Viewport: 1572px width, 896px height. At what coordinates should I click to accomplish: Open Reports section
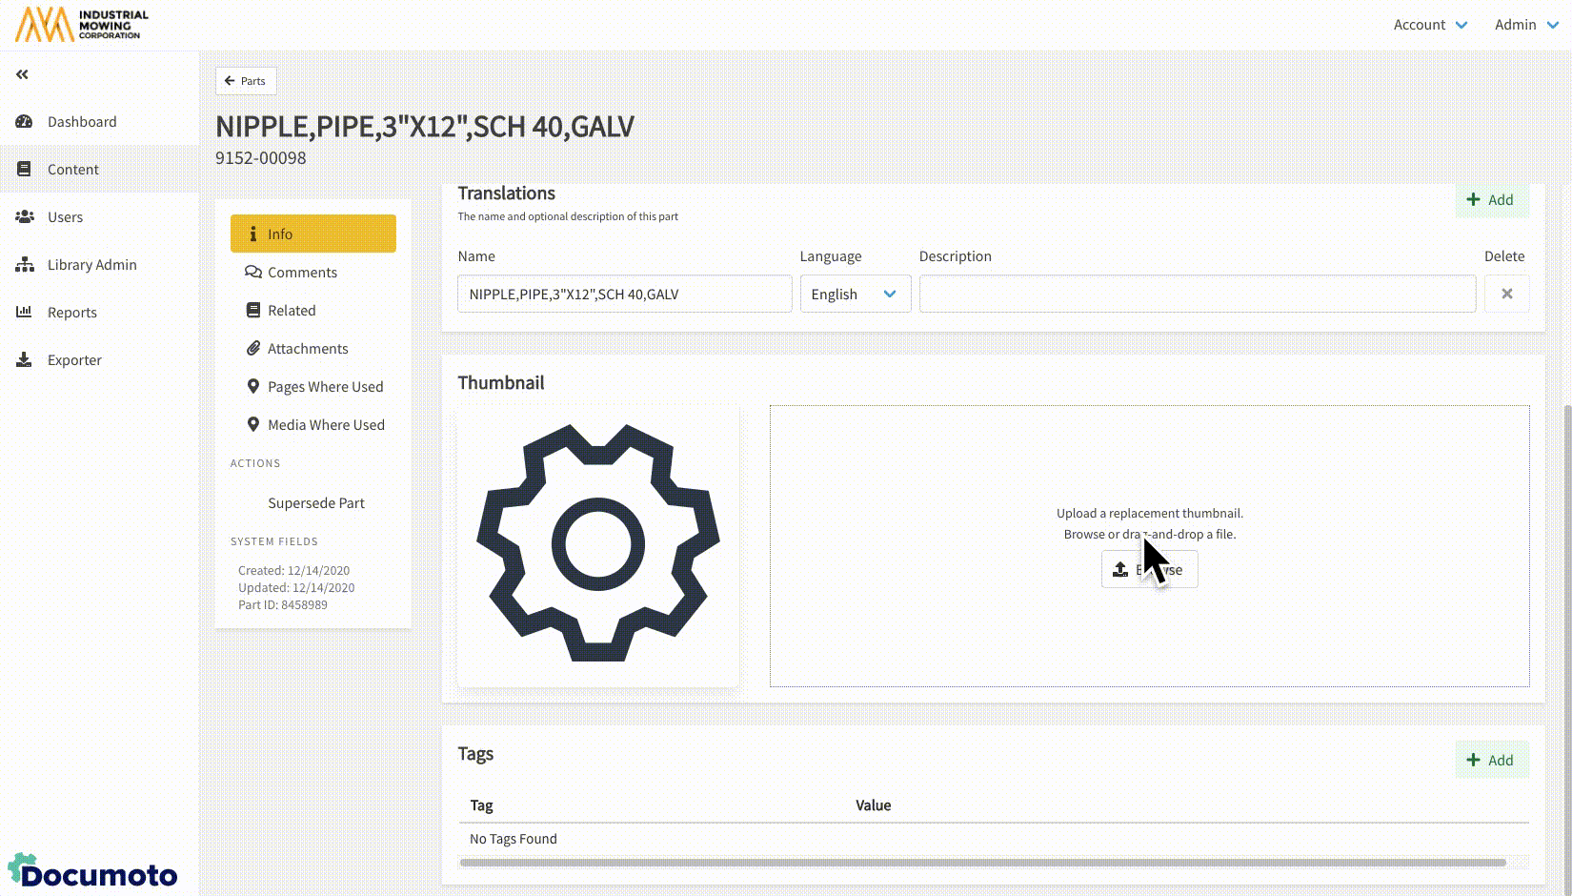point(71,313)
